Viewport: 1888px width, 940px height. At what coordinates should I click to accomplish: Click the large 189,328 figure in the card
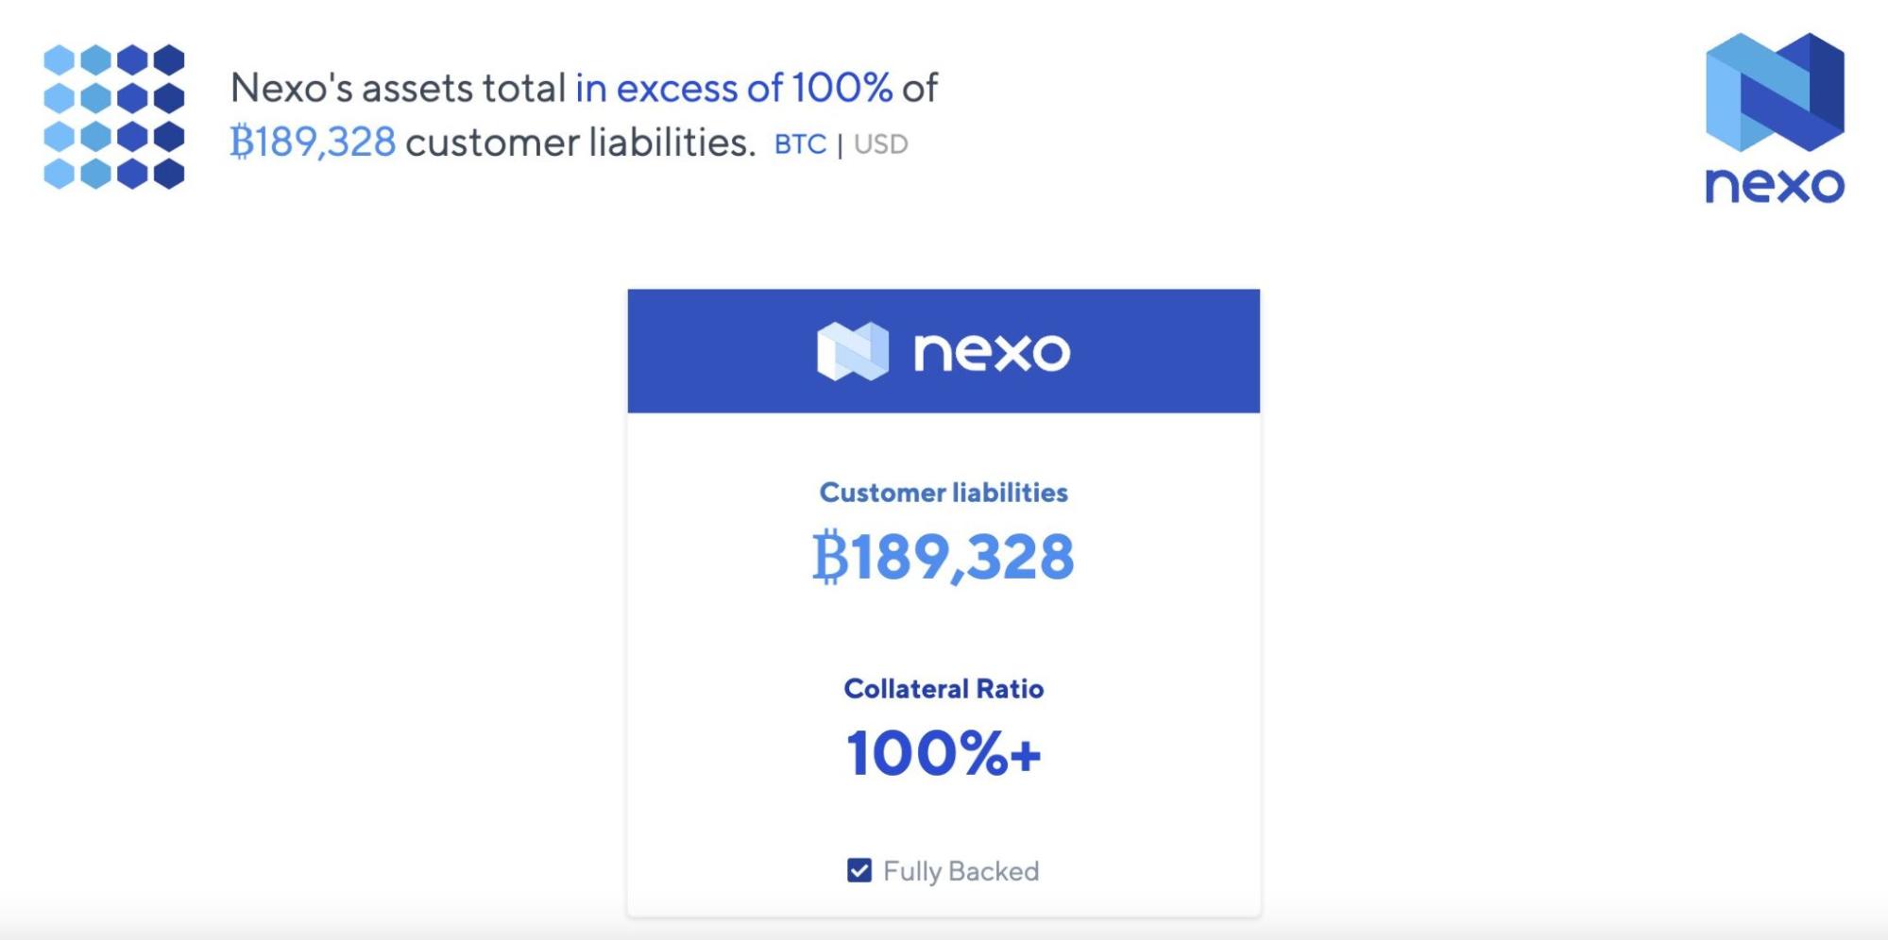pyautogui.click(x=963, y=557)
